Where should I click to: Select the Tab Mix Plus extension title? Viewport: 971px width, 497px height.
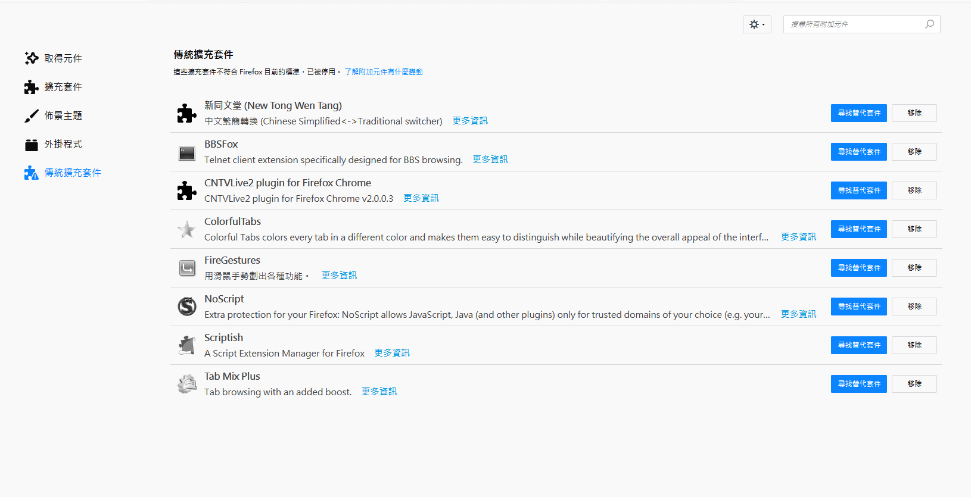tap(232, 376)
